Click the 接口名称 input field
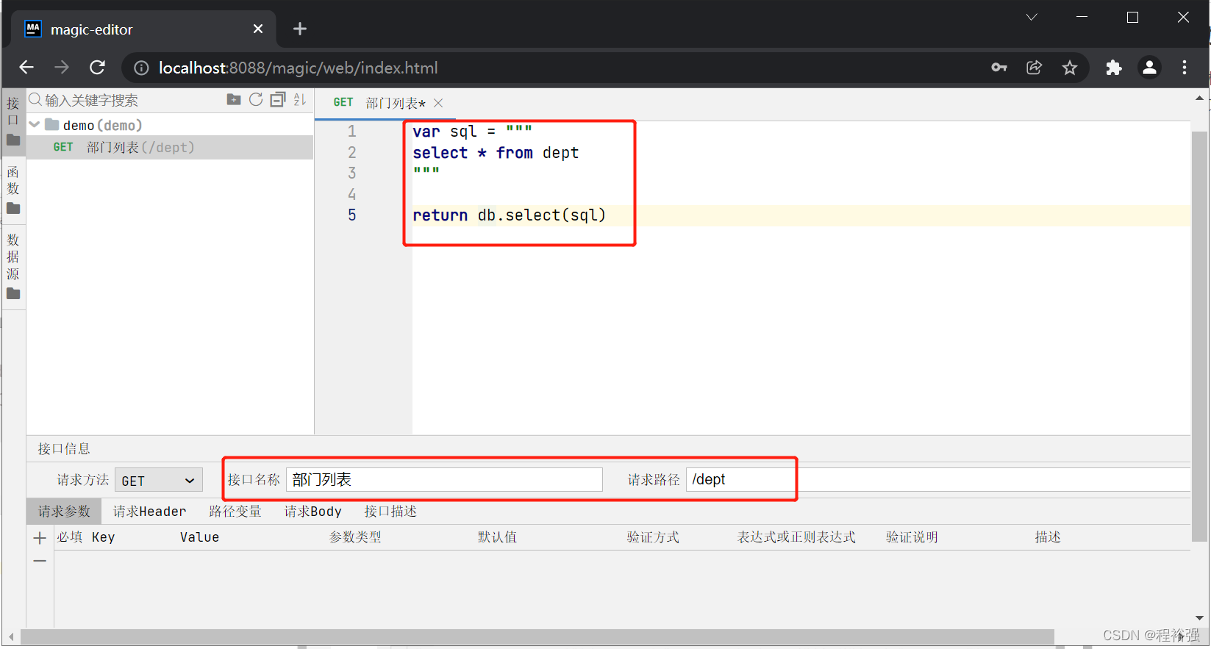This screenshot has width=1211, height=649. [x=444, y=479]
